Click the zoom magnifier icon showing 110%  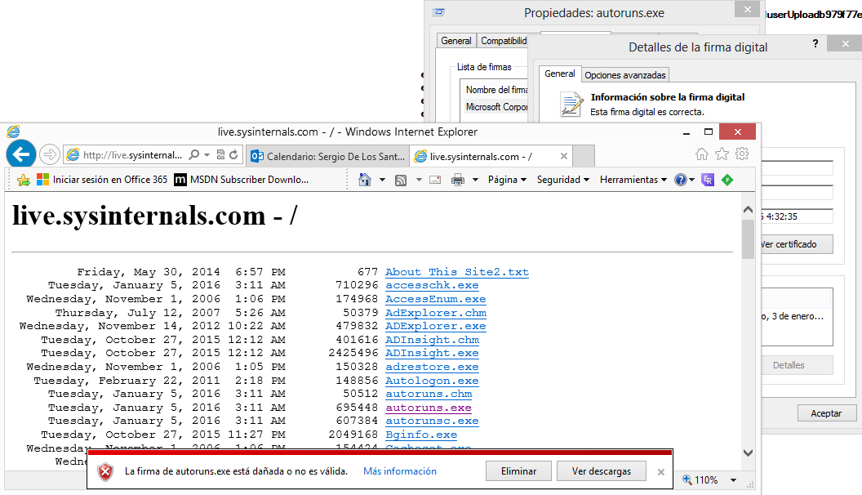[687, 479]
